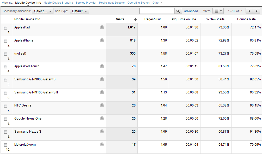
Task: Go to the previous results page
Action: point(249,11)
